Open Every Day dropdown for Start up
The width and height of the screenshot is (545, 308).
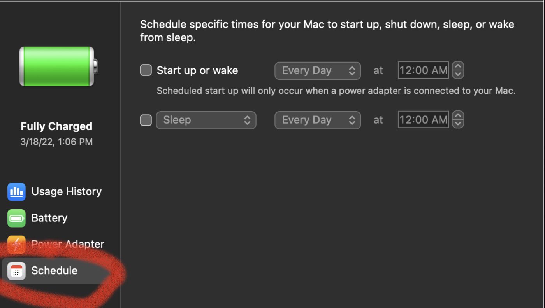[318, 71]
